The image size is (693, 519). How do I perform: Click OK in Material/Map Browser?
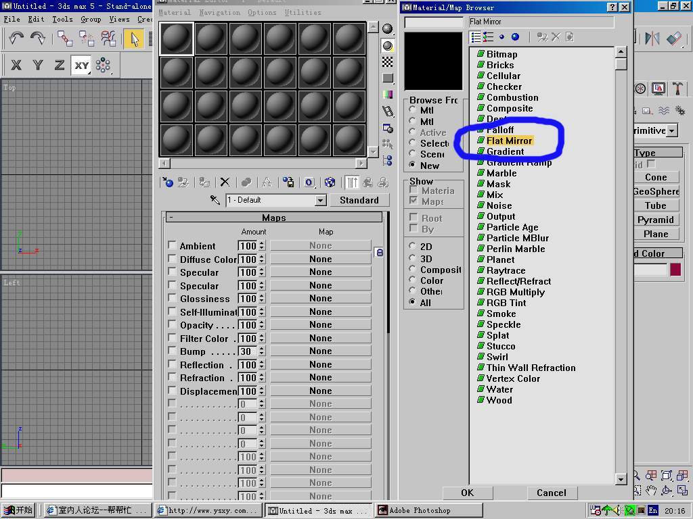coord(468,493)
